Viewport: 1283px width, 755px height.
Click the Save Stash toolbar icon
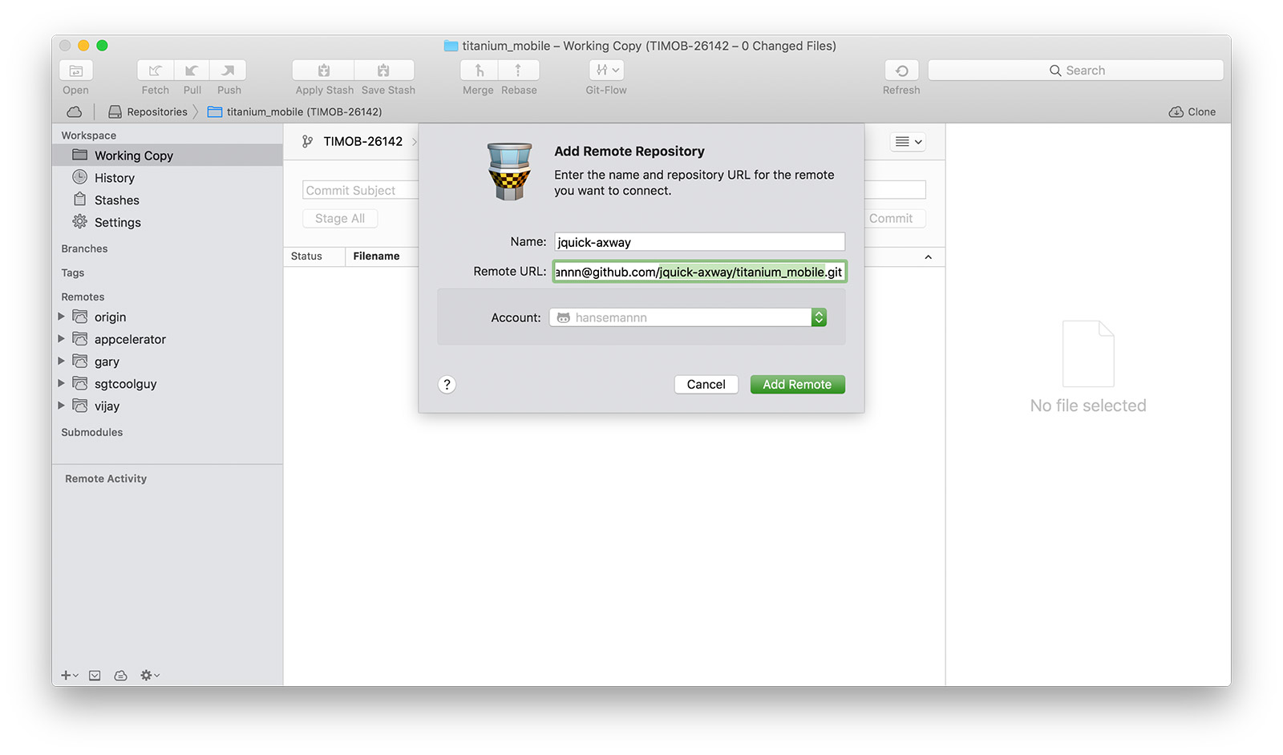(384, 71)
